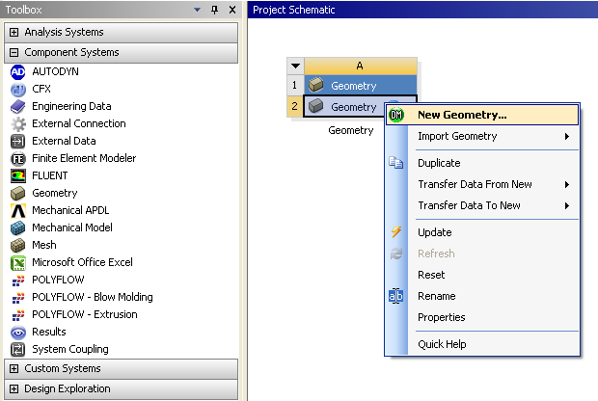Click the Geometry icon in Toolbox
The image size is (598, 401).
(18, 193)
